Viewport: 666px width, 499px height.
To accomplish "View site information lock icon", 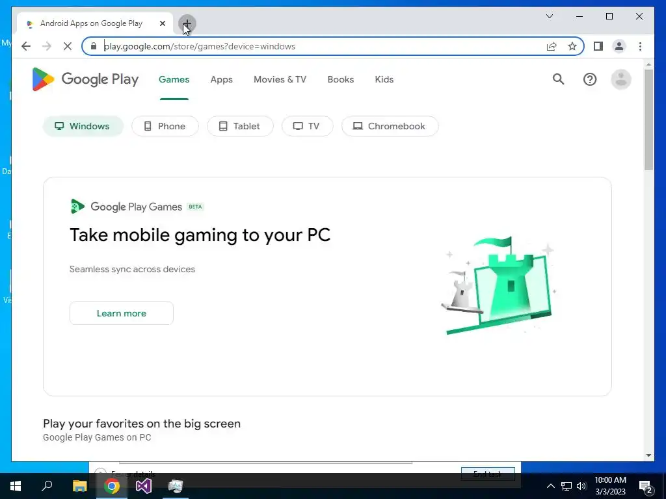I will coord(94,46).
